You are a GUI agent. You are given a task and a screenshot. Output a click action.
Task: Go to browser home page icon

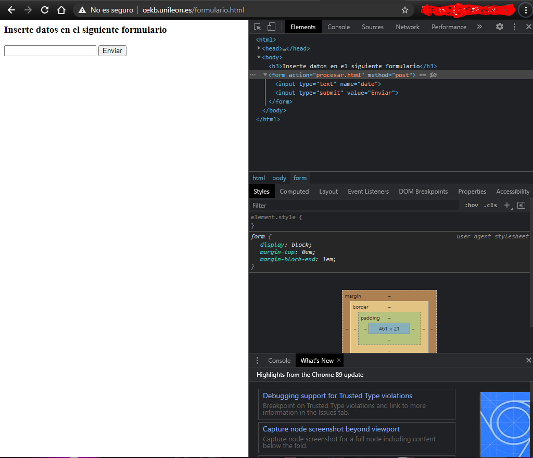pos(61,10)
